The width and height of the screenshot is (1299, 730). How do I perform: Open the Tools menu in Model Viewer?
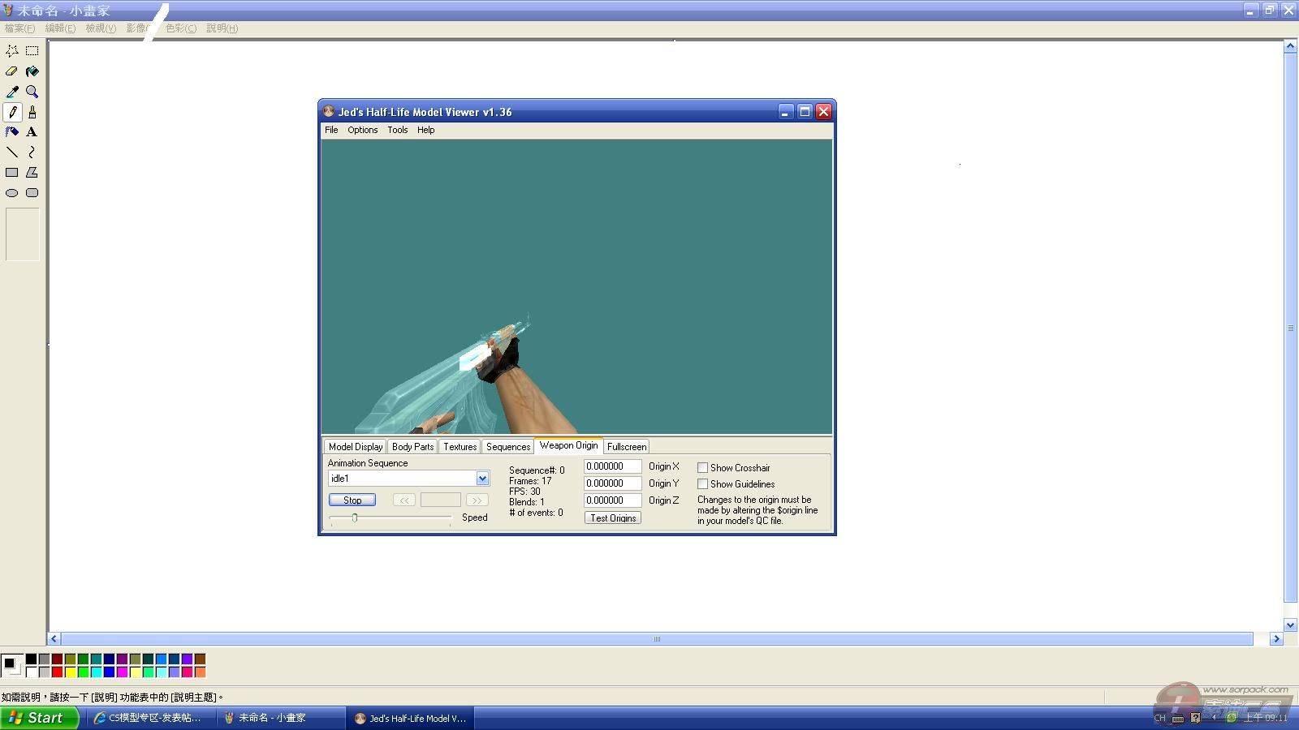[x=397, y=130]
